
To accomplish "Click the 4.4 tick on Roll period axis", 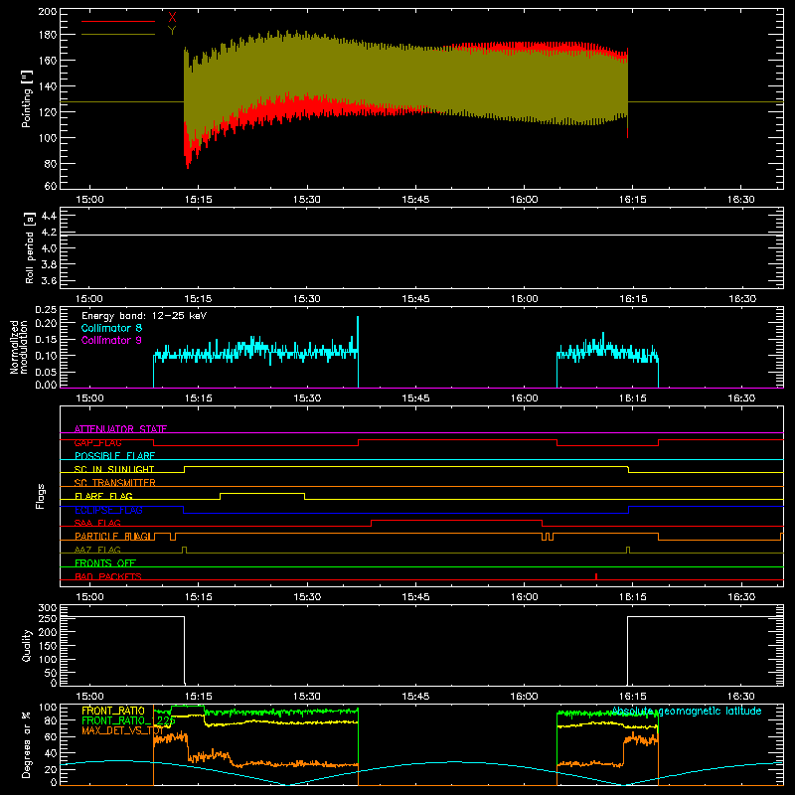I will (49, 216).
